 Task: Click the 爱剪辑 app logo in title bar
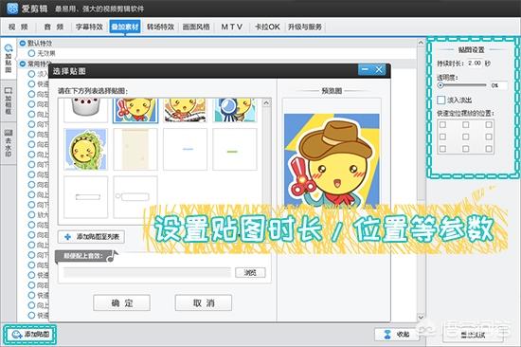[x=12, y=9]
